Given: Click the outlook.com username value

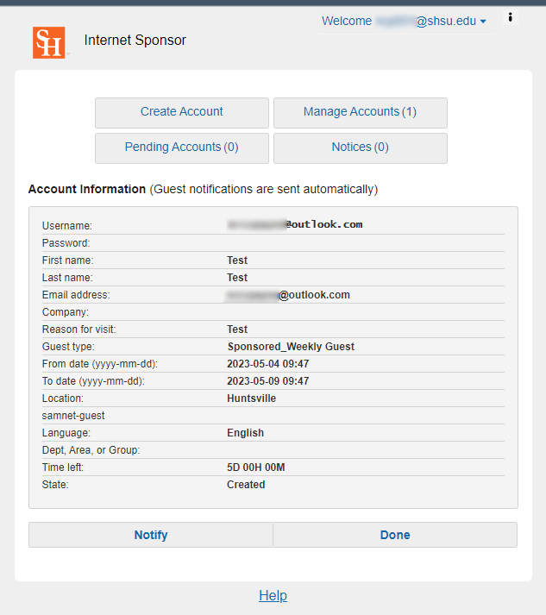Looking at the screenshot, I should click(x=295, y=225).
